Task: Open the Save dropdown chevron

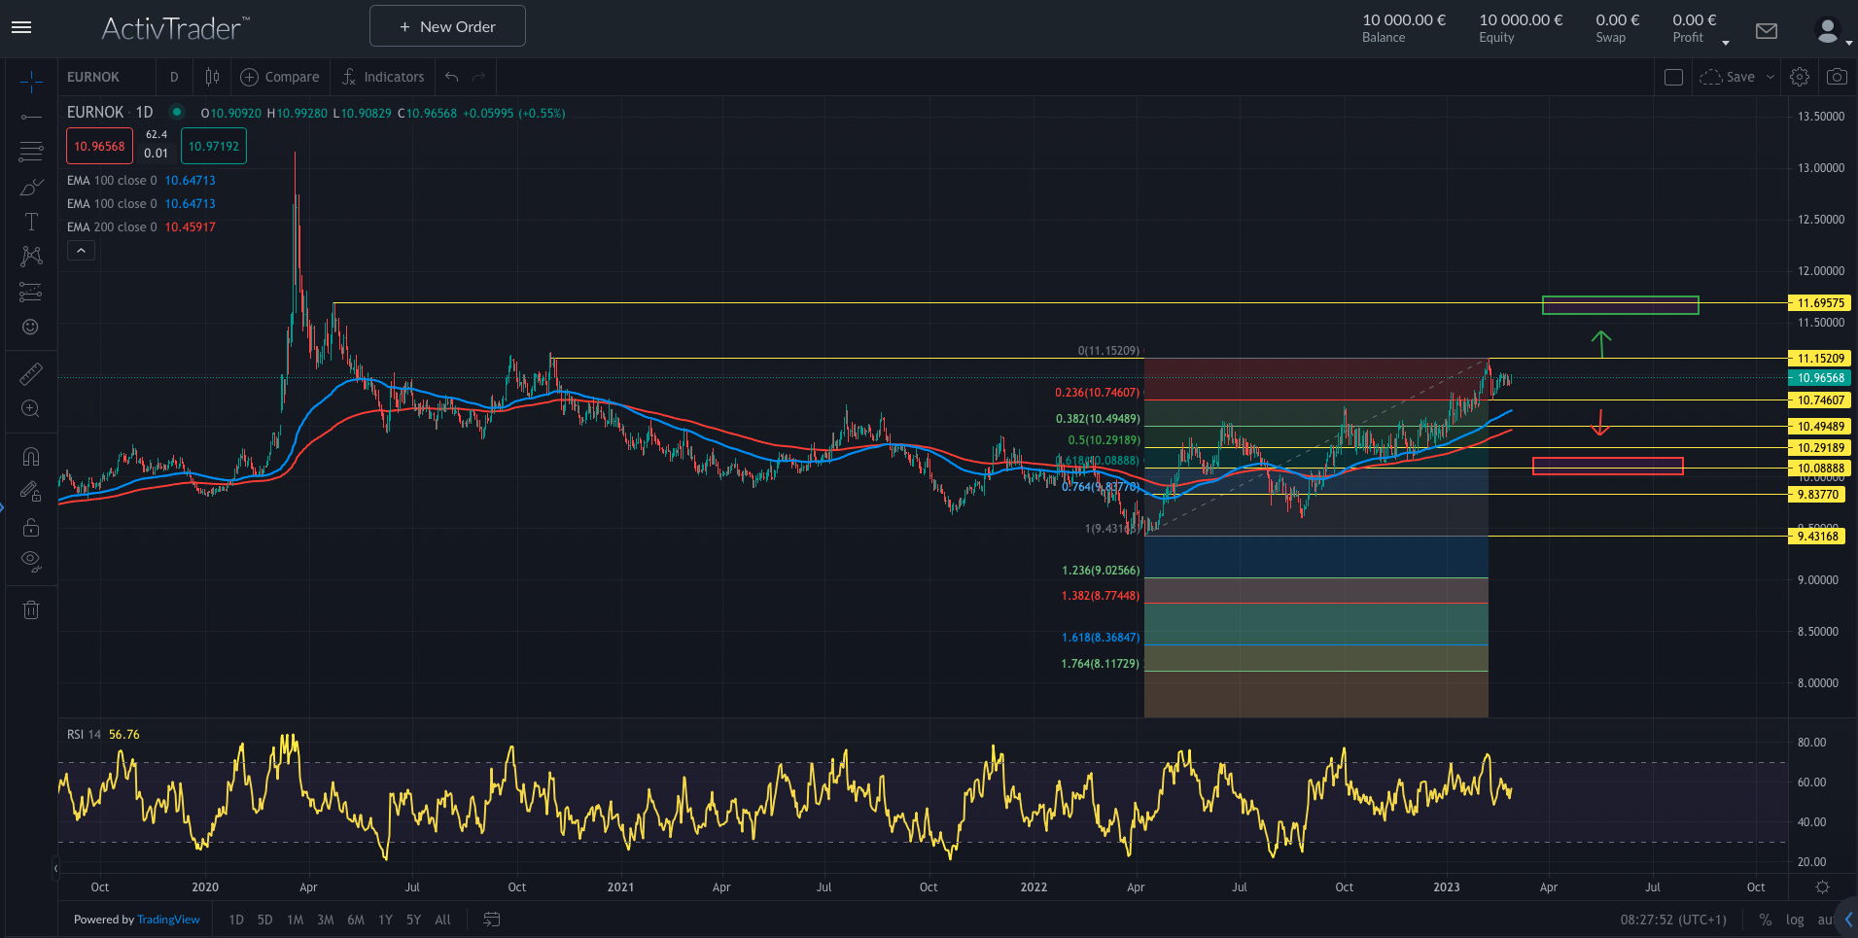Action: click(1770, 76)
